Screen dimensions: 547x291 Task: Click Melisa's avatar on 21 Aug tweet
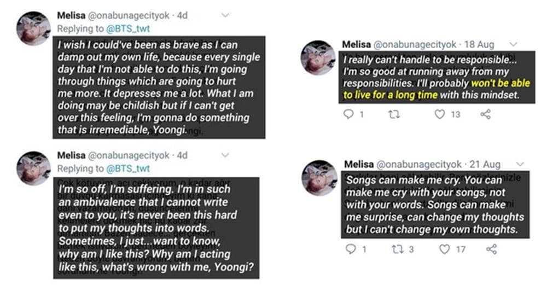(319, 177)
